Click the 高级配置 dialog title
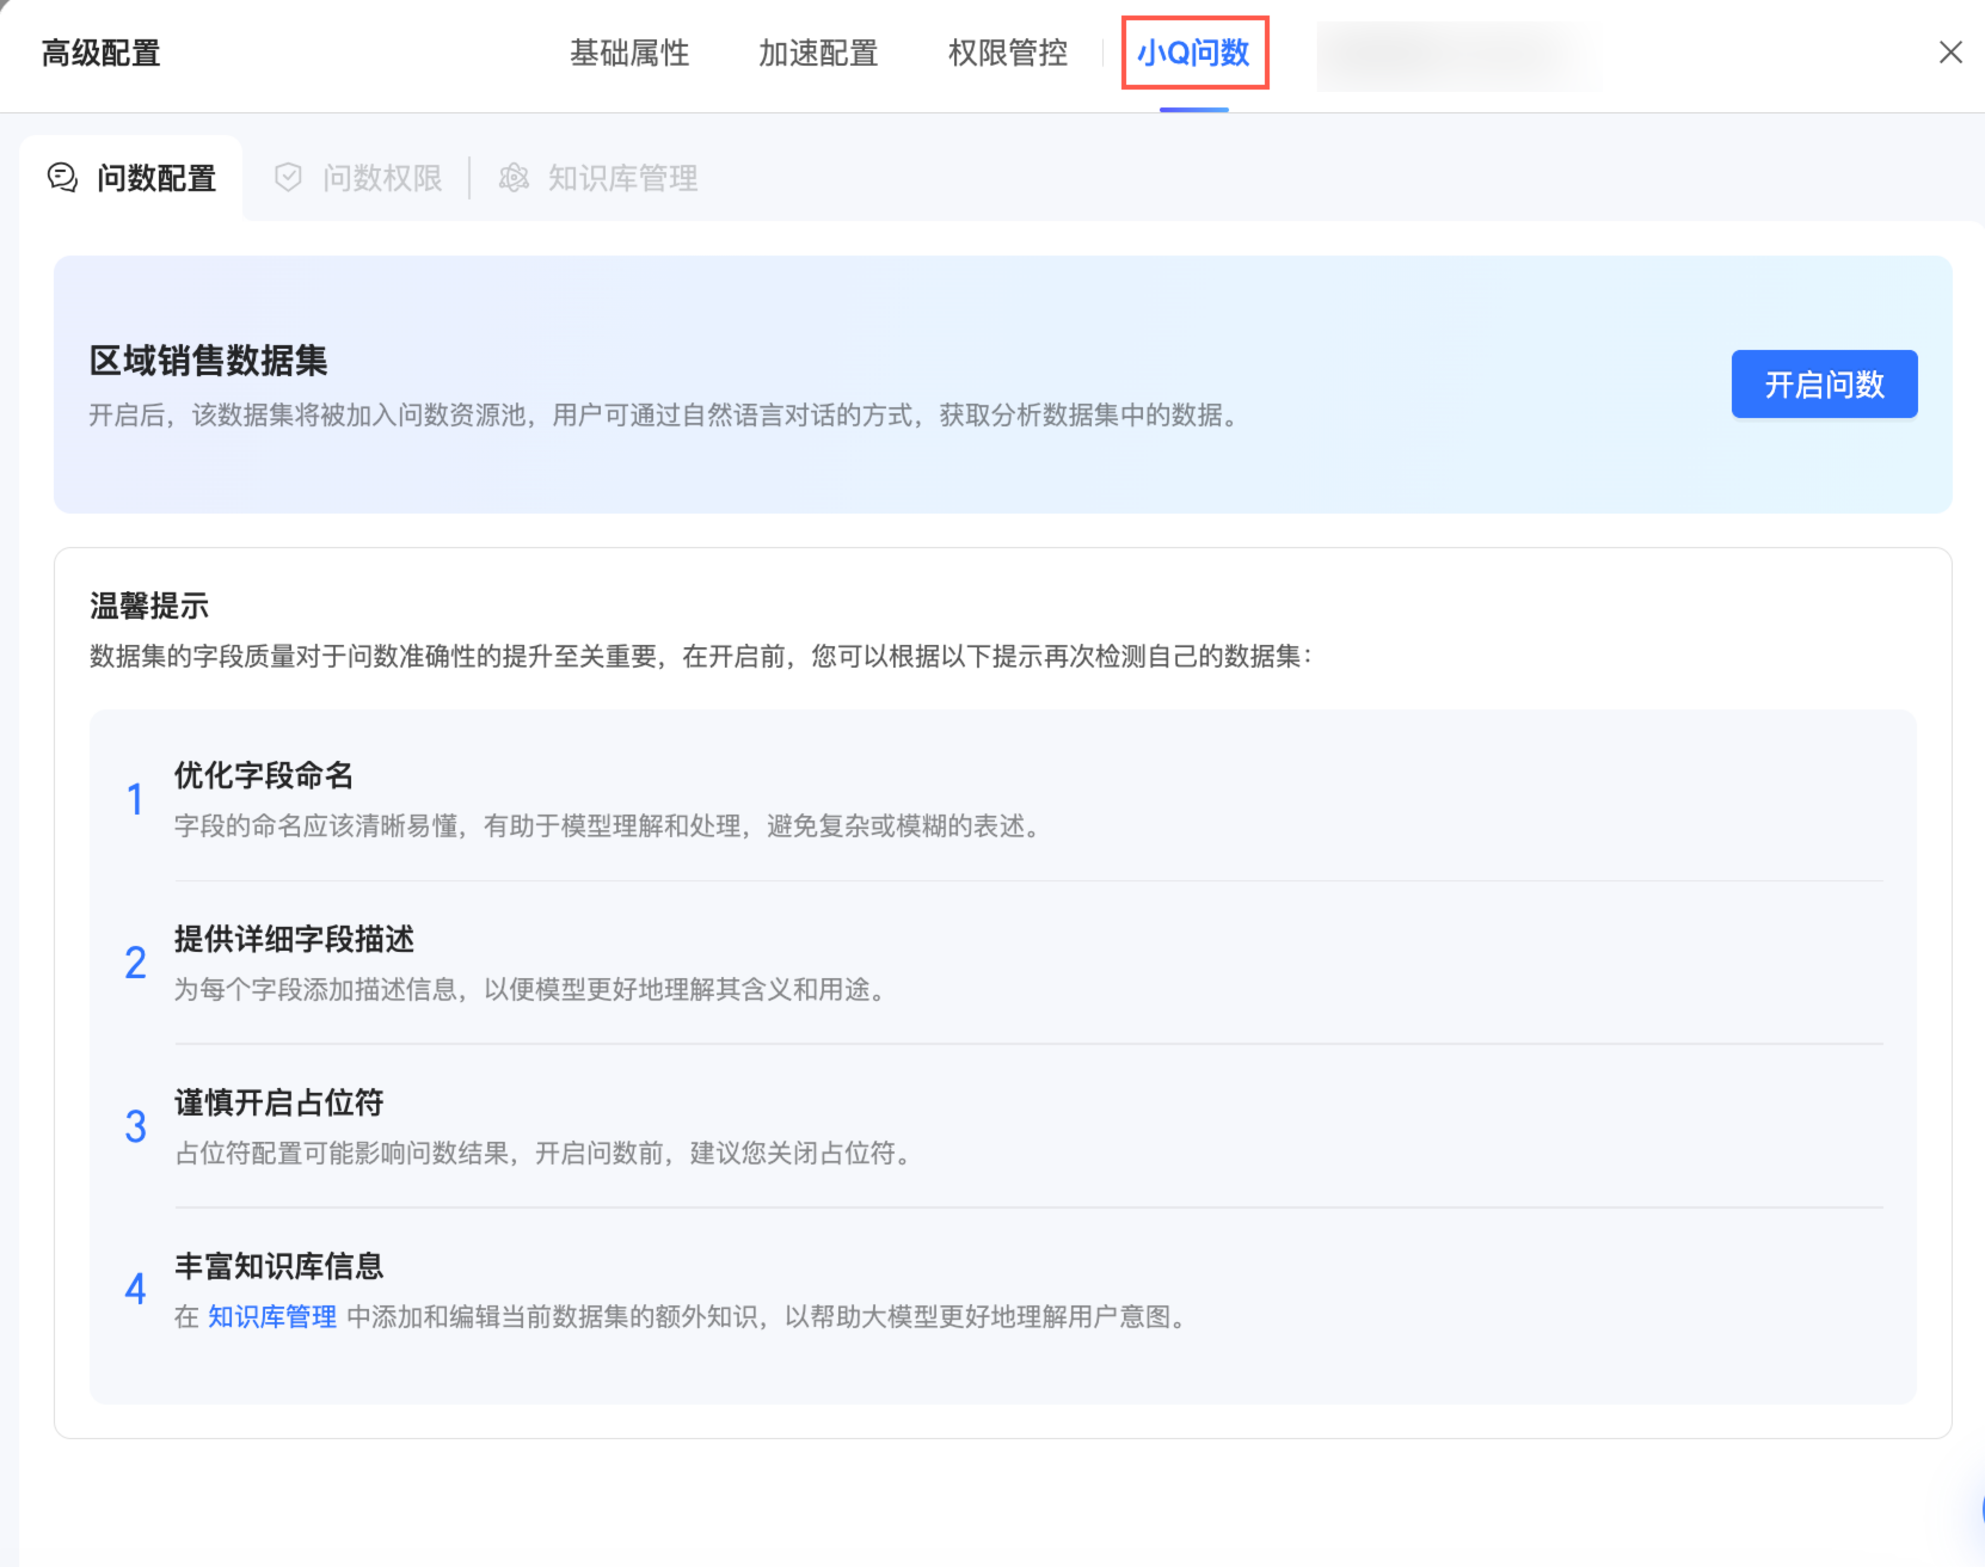The width and height of the screenshot is (1985, 1567). tap(101, 53)
